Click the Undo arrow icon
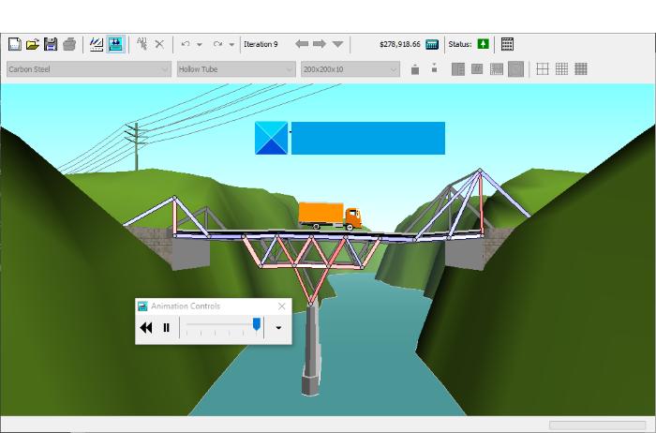Screen dimensions: 656x433 [x=186, y=44]
